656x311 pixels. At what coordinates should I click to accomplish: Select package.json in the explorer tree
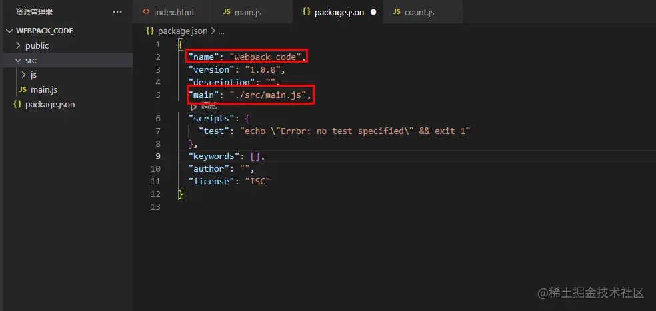(50, 104)
